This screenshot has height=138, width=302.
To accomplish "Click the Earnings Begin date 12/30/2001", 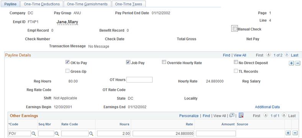I will (63, 107).
